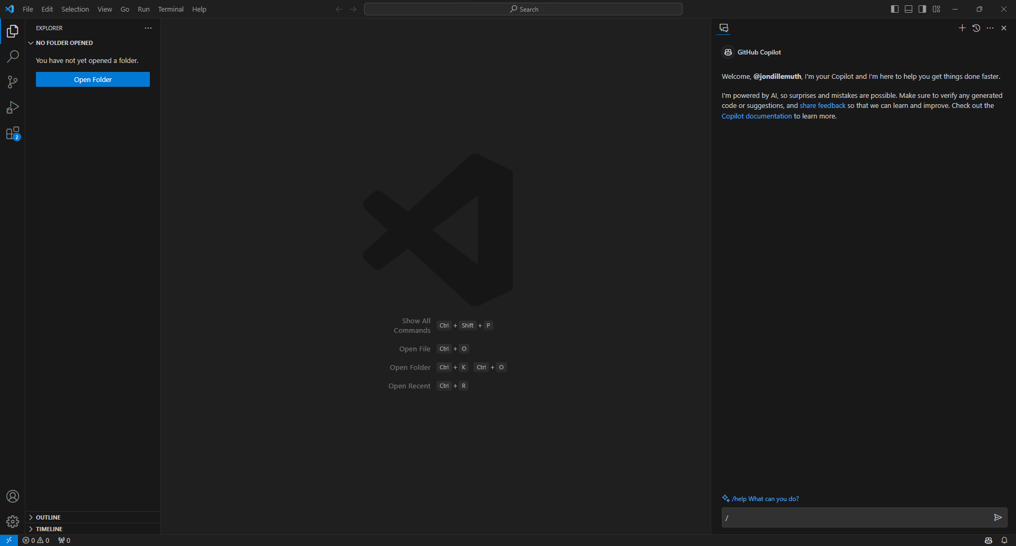Show Copilot chat history
Viewport: 1016px width, 546px height.
pyautogui.click(x=976, y=28)
